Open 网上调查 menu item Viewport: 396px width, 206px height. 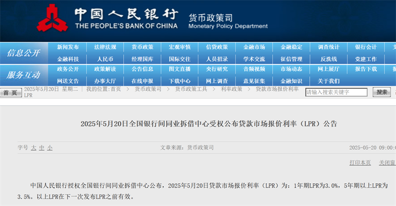pyautogui.click(x=217, y=81)
